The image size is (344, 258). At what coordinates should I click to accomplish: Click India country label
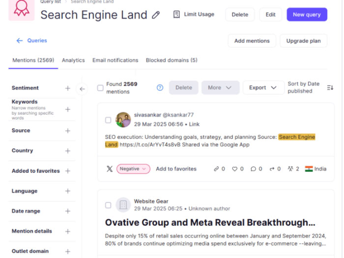click(320, 169)
